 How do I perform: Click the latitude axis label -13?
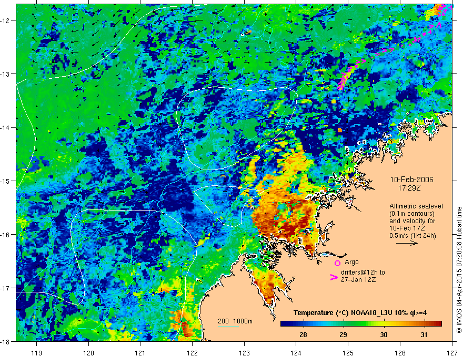(x=6, y=74)
